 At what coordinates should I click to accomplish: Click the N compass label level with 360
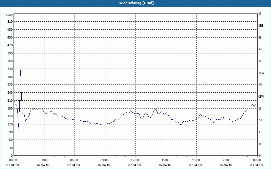tap(260, 61)
